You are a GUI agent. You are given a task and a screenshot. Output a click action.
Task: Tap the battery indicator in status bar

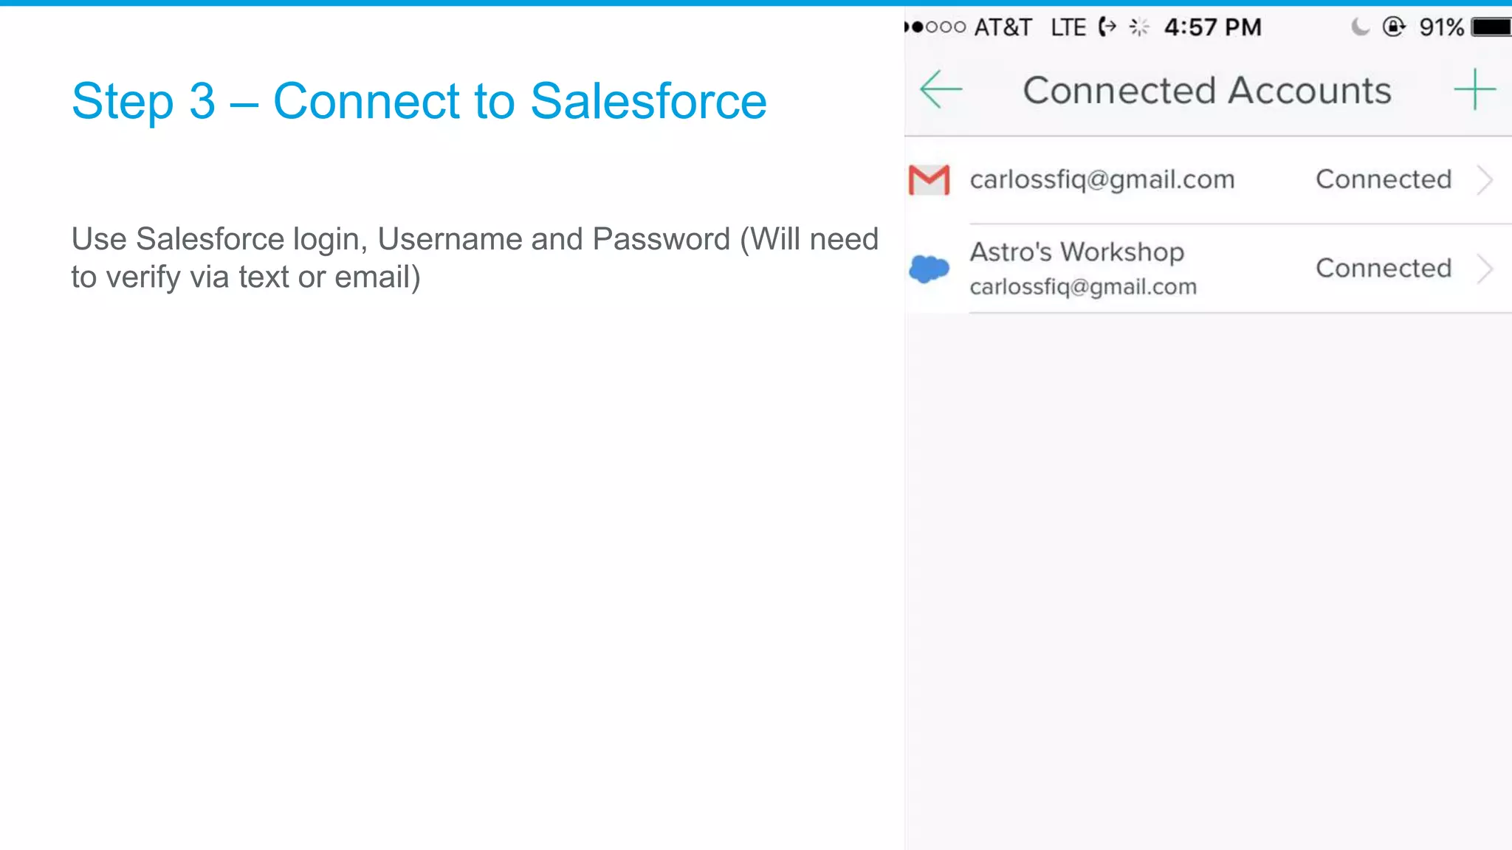point(1491,27)
